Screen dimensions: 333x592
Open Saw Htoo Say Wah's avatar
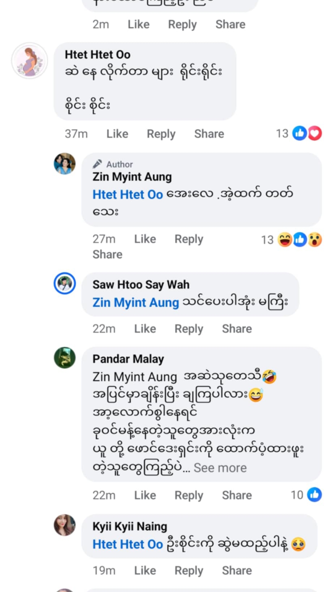(65, 283)
